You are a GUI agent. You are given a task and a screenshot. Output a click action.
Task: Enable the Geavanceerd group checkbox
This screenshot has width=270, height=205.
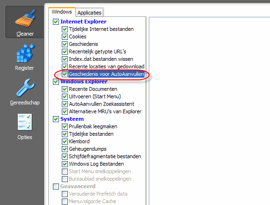(56, 186)
